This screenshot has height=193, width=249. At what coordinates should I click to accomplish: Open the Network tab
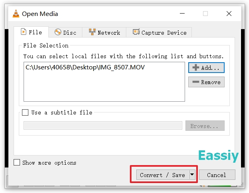pyautogui.click(x=104, y=32)
